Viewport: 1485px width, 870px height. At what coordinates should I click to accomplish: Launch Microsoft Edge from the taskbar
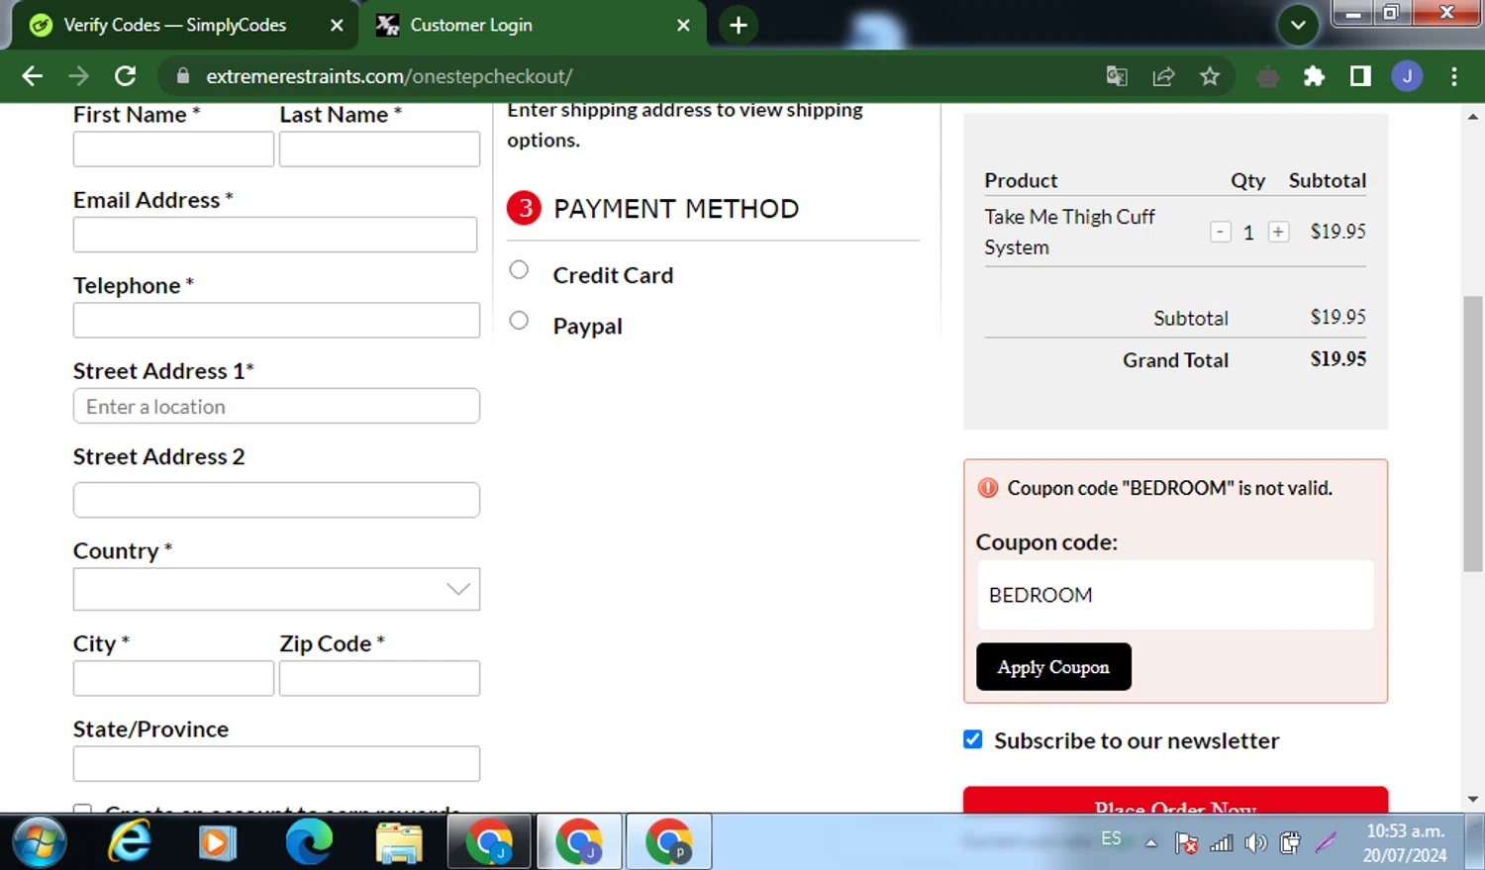click(x=309, y=842)
